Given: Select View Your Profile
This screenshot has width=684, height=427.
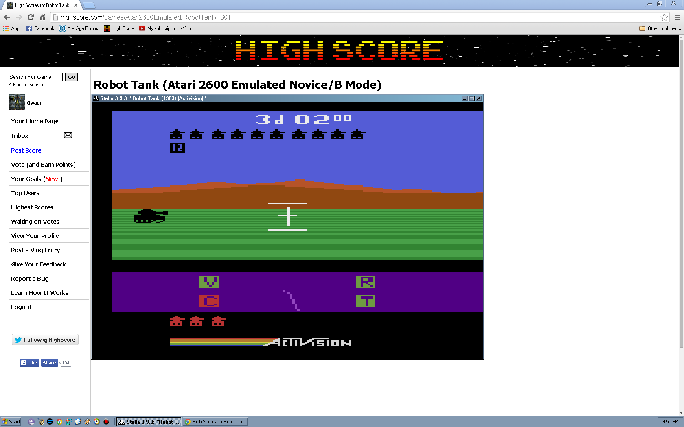Looking at the screenshot, I should [x=35, y=236].
